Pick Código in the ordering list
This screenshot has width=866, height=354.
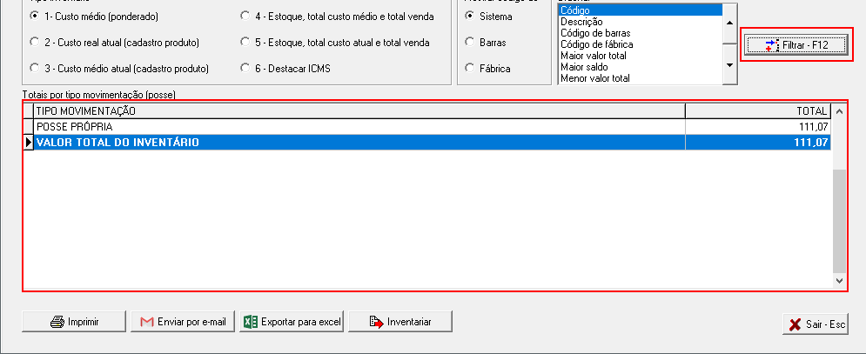pos(640,10)
